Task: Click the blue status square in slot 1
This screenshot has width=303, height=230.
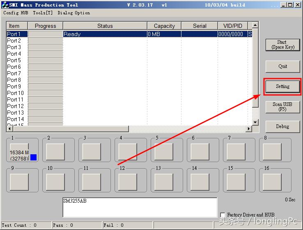Action: click(x=33, y=158)
